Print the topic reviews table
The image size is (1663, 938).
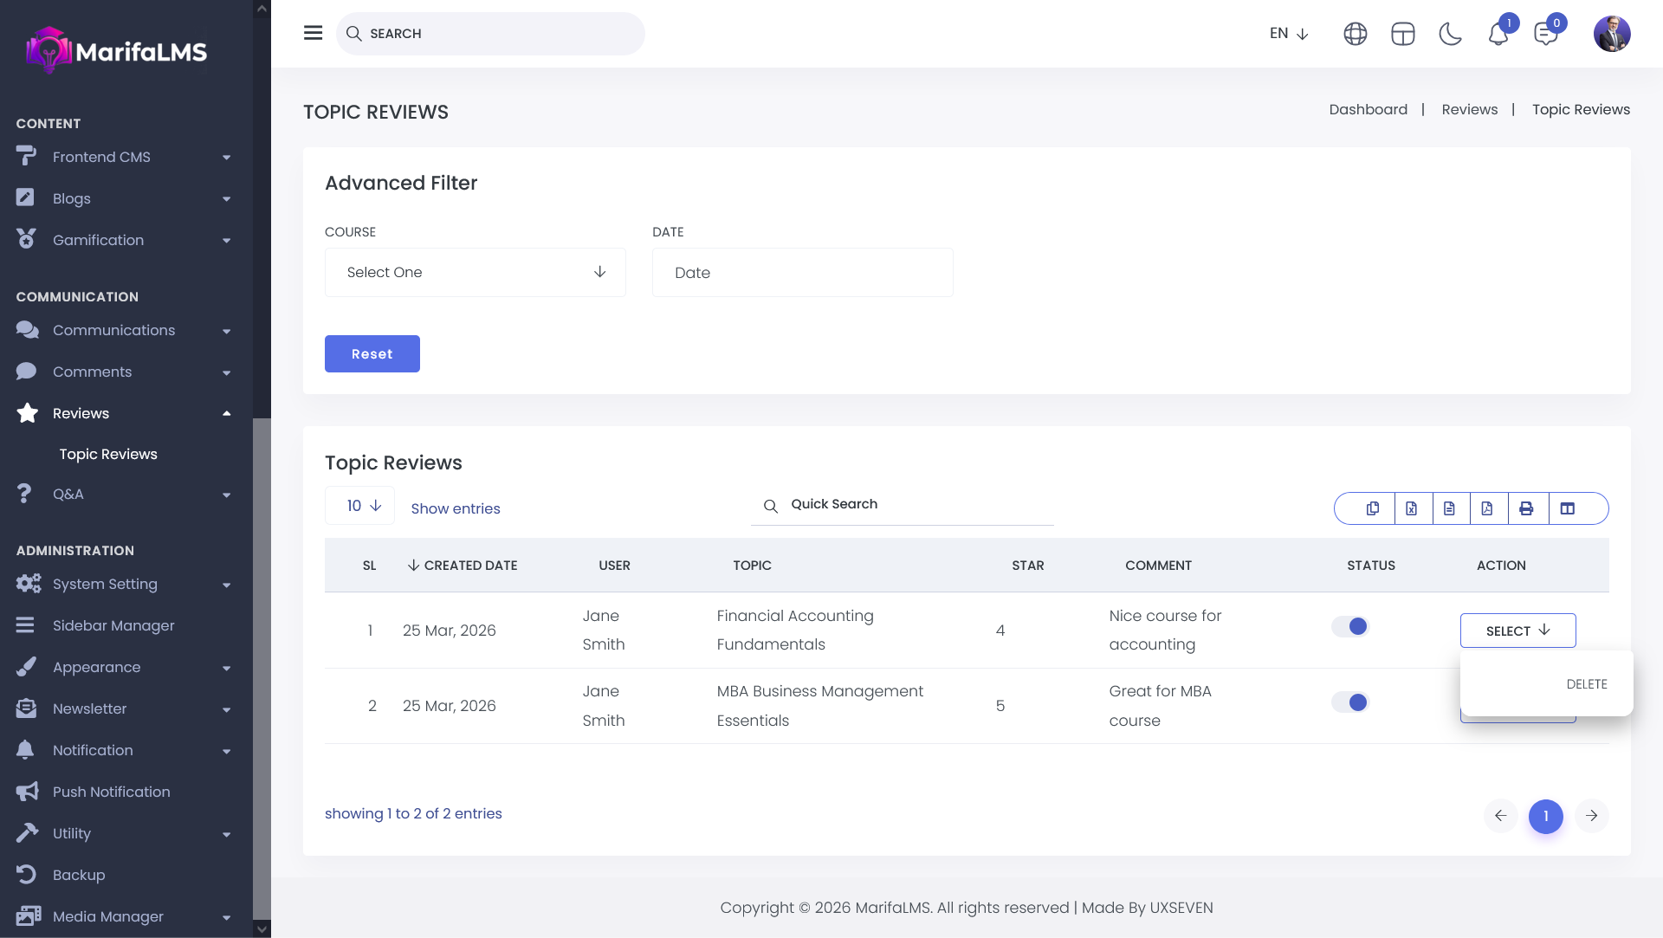click(x=1526, y=508)
